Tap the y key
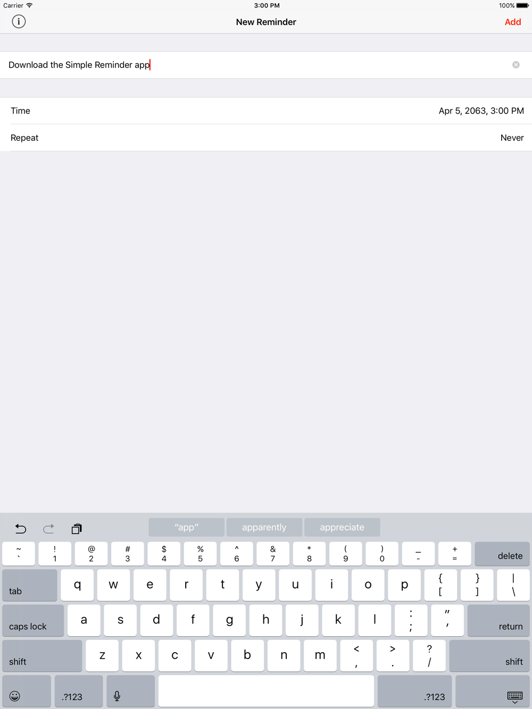The image size is (532, 709). pos(259,585)
